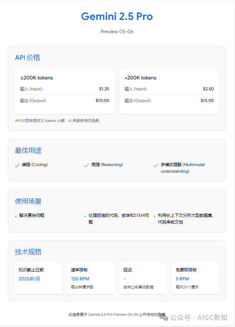
Task: Click the 知识截止日期 card label
Action: click(31, 270)
